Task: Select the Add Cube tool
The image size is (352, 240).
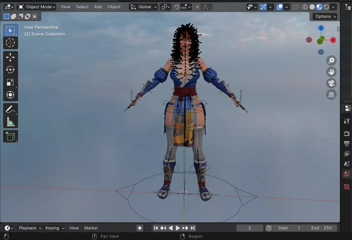Action: (x=10, y=136)
